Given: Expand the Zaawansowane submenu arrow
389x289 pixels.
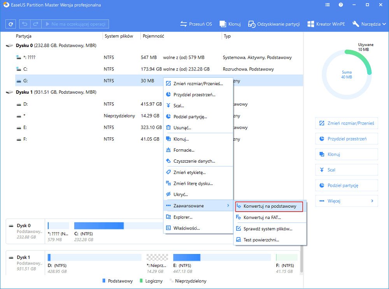Looking at the screenshot, I should [x=228, y=205].
